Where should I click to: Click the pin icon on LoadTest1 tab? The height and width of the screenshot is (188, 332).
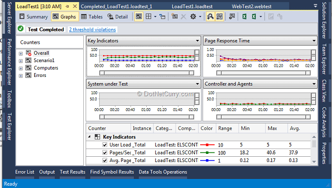tap(67, 6)
